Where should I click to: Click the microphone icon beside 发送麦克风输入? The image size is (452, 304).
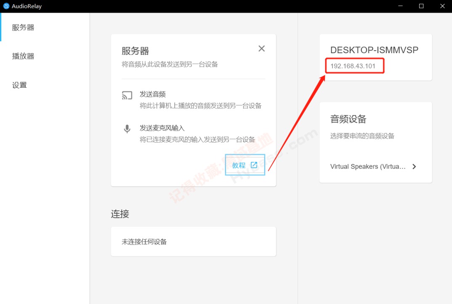127,129
